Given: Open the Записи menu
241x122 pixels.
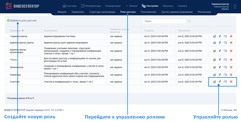Looking at the screenshot, I should pyautogui.click(x=131, y=6).
